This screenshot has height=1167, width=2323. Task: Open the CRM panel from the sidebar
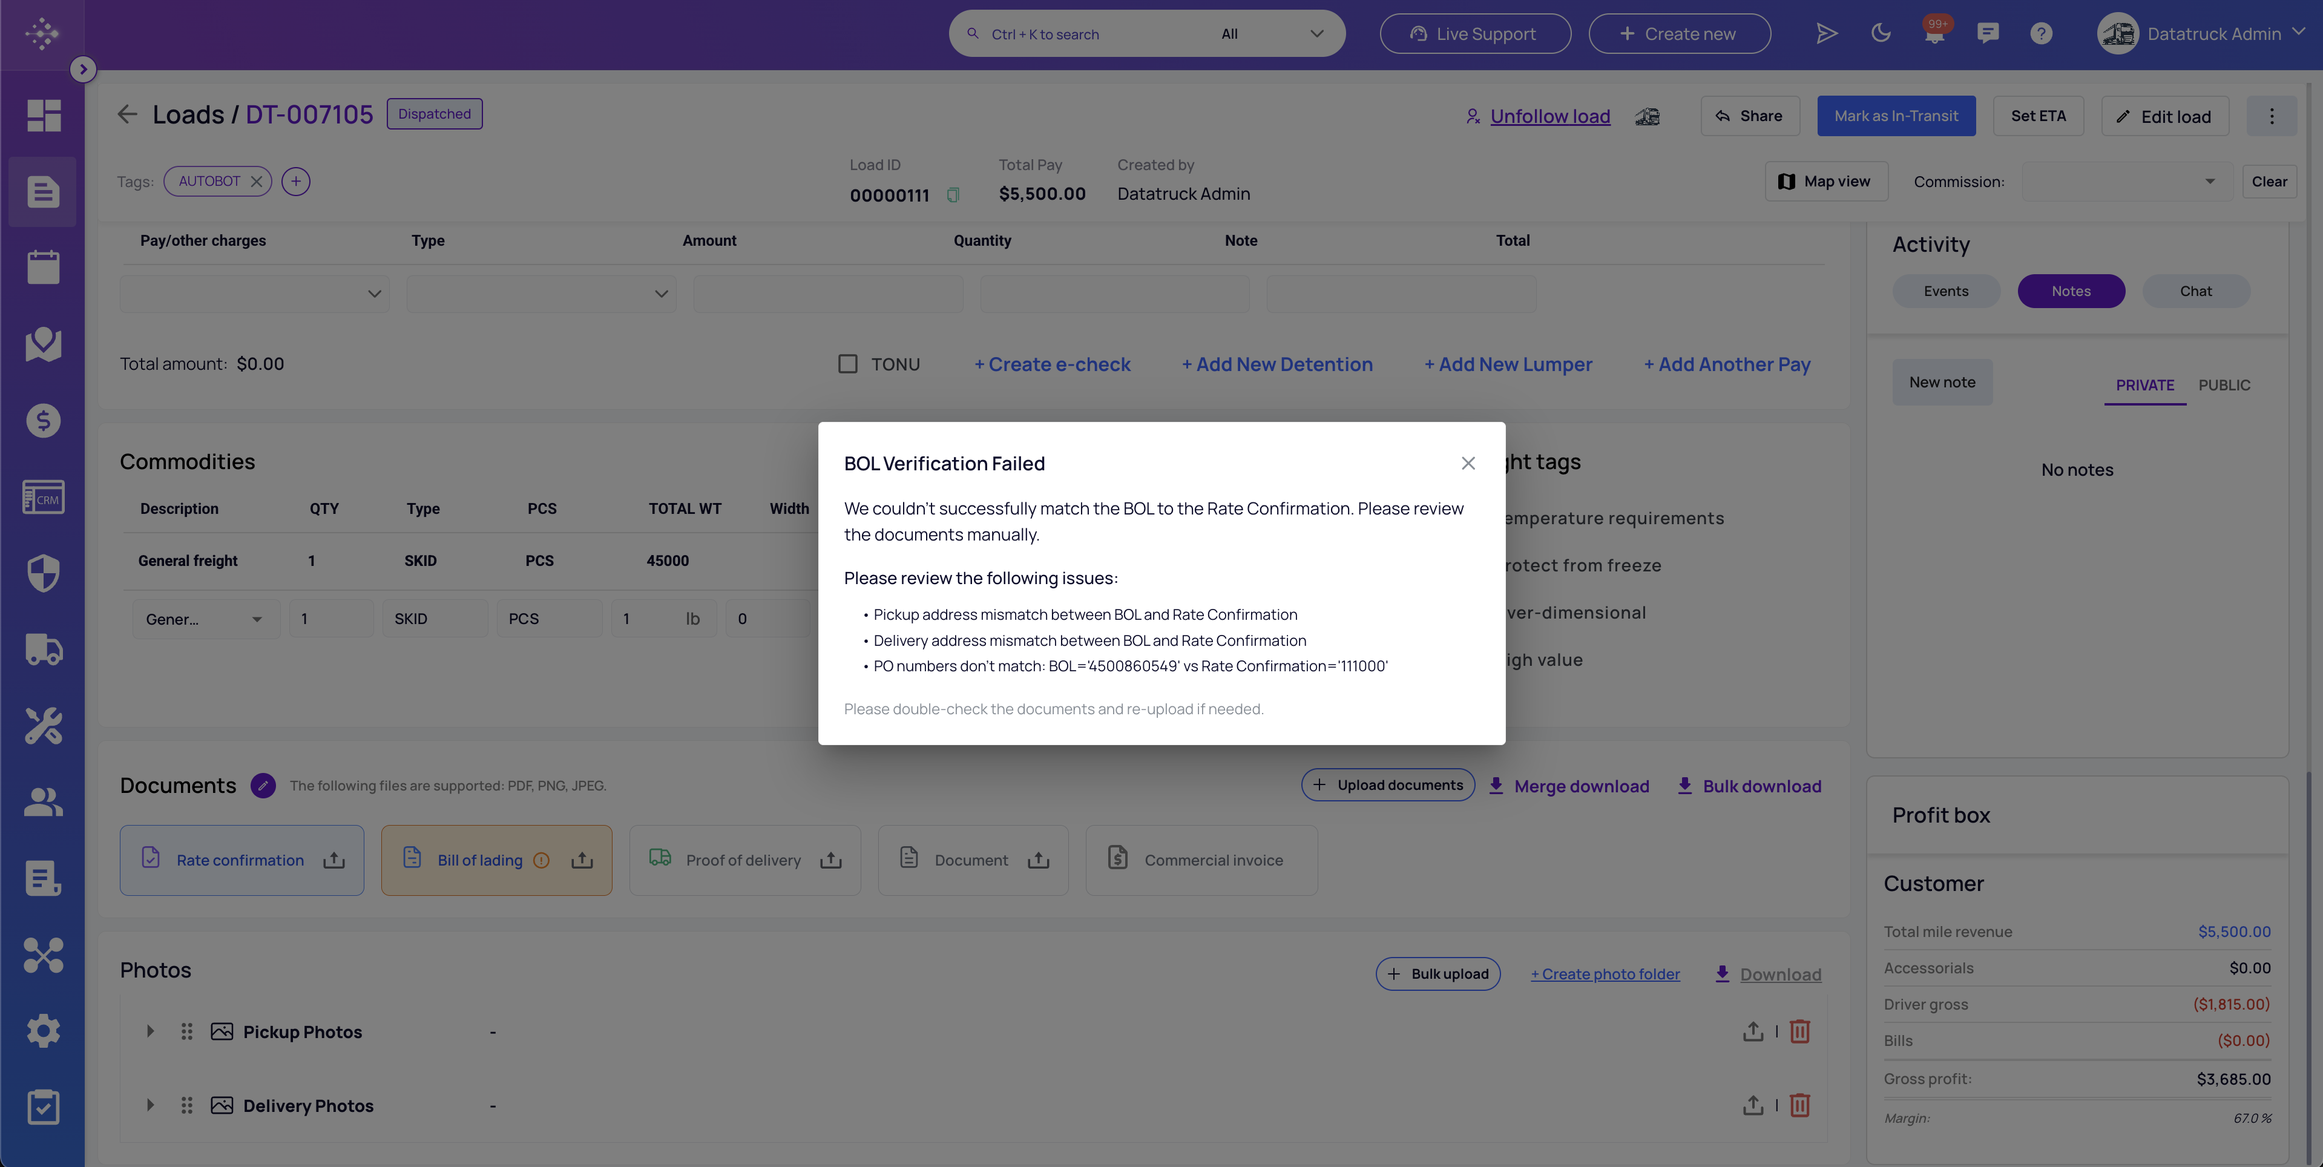pos(42,497)
